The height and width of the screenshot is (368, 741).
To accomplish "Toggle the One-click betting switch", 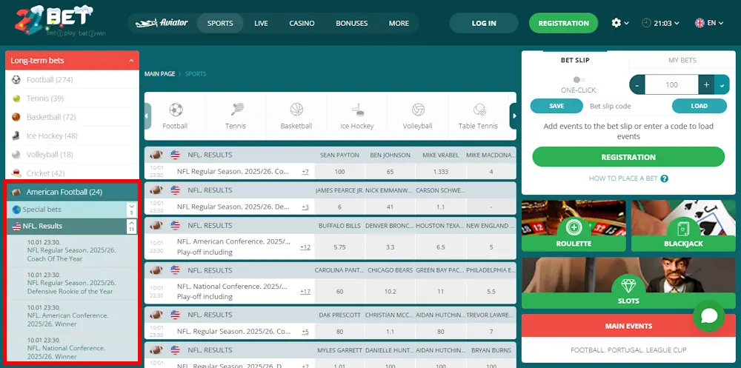I will pos(579,80).
